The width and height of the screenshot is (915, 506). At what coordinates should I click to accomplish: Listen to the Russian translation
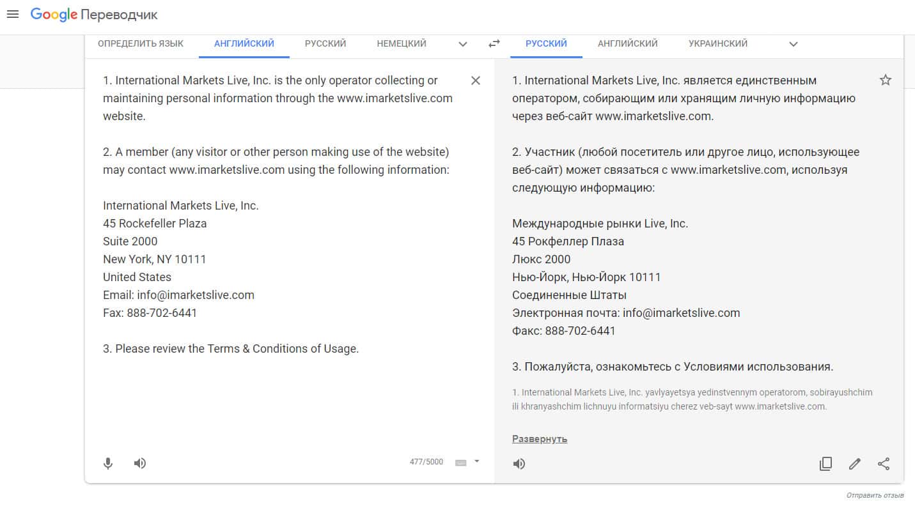519,464
